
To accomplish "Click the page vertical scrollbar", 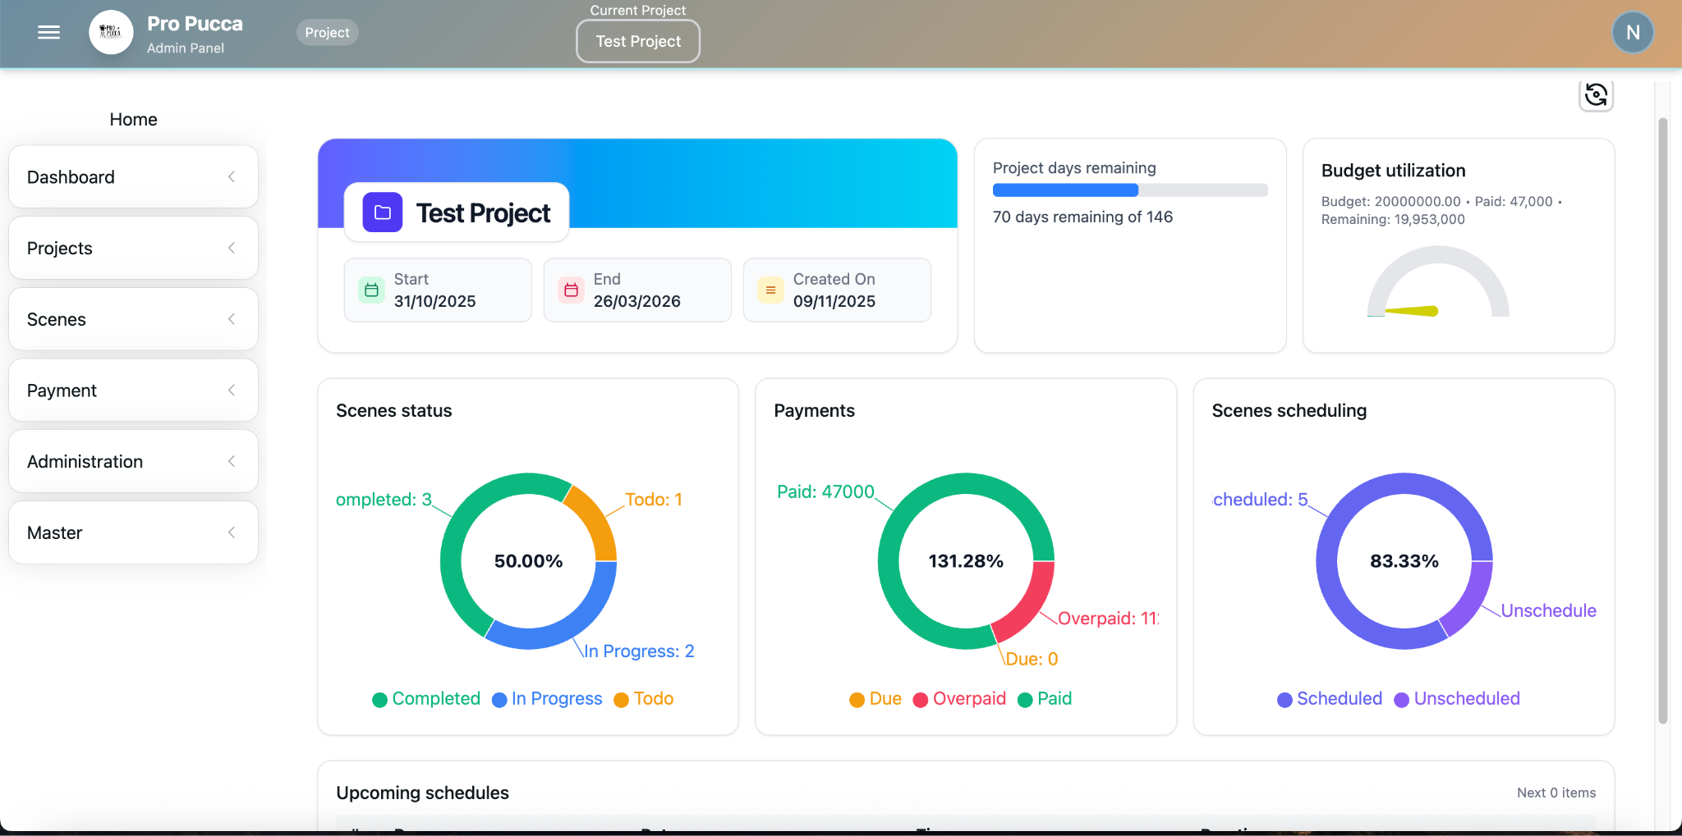I will point(1662,410).
